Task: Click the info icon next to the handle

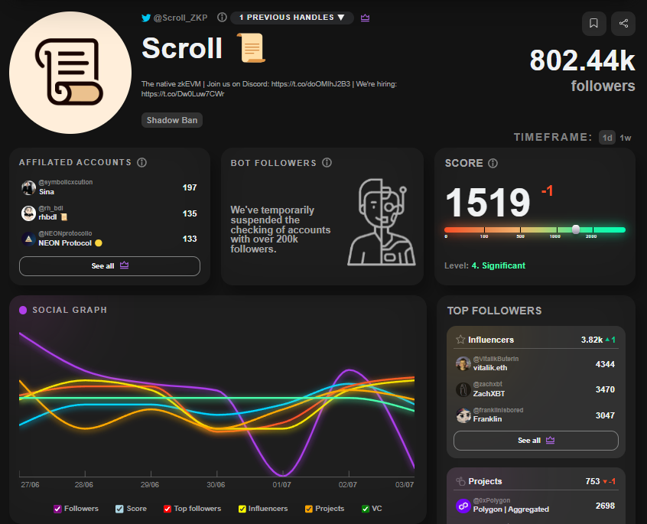Action: tap(222, 18)
